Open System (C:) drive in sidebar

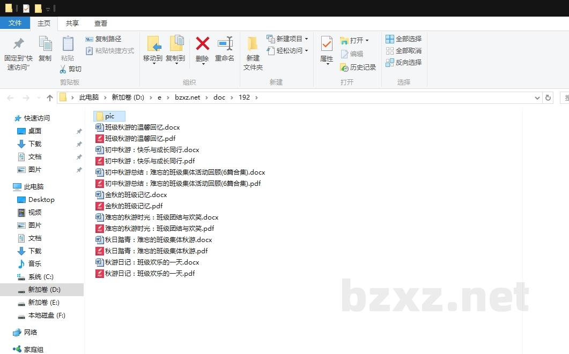pyautogui.click(x=41, y=277)
